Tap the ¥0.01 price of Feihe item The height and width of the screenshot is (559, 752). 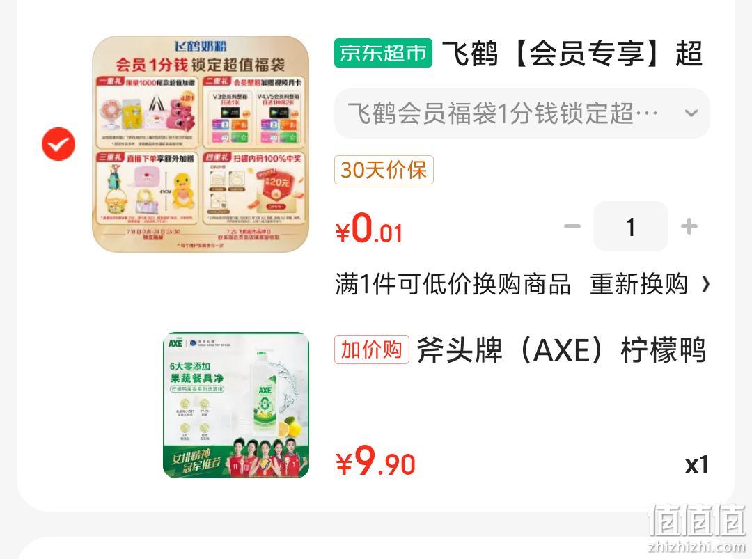(369, 229)
